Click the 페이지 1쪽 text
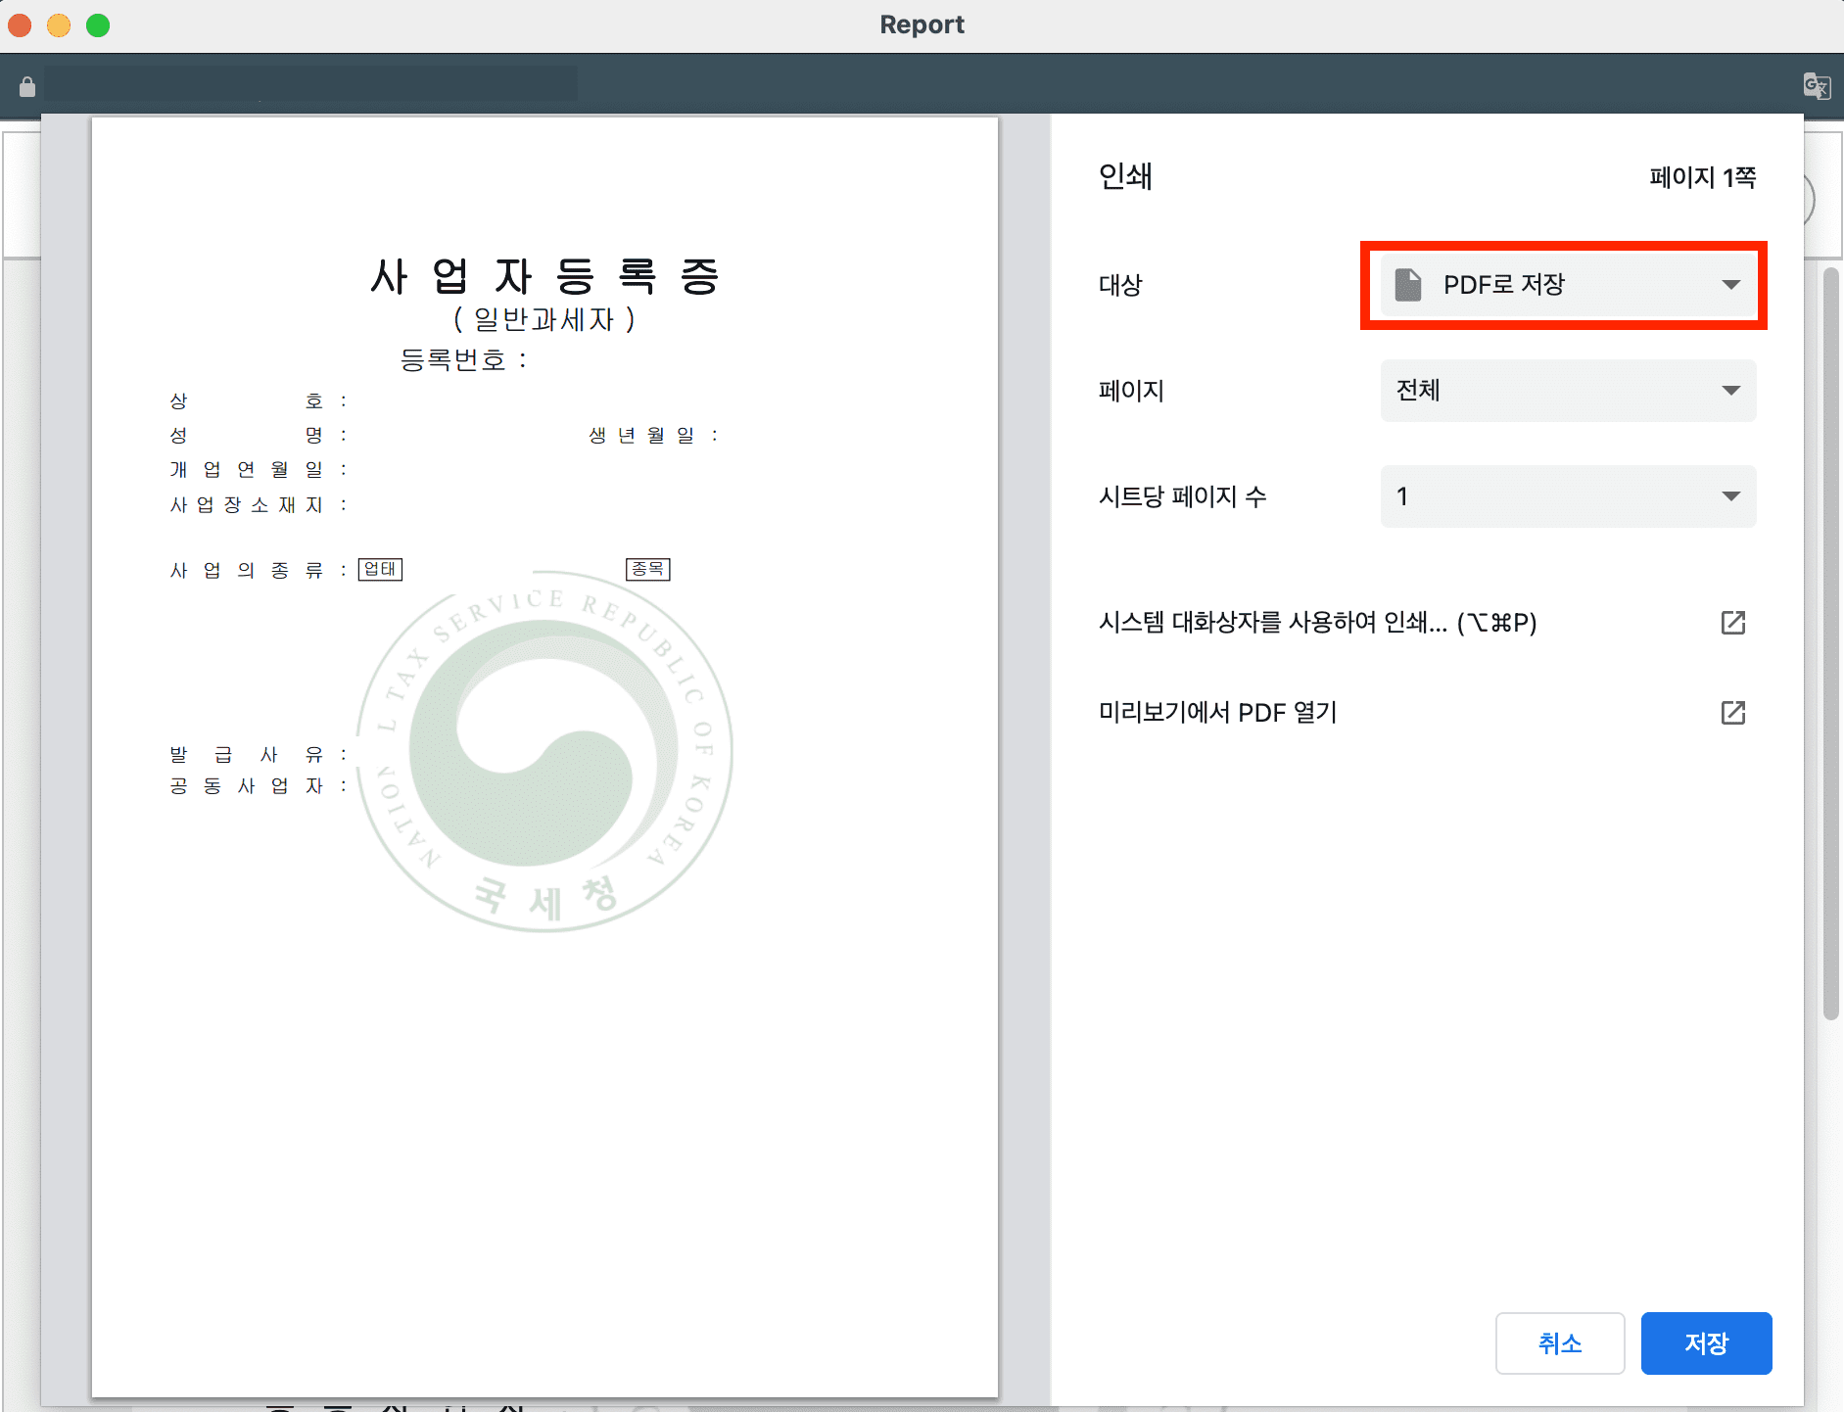The image size is (1844, 1412). (x=1702, y=177)
